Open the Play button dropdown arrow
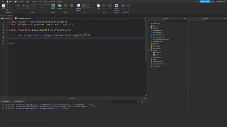 pyautogui.click(x=99, y=10)
